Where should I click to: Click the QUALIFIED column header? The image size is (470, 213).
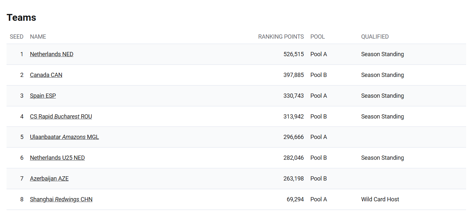pyautogui.click(x=375, y=37)
